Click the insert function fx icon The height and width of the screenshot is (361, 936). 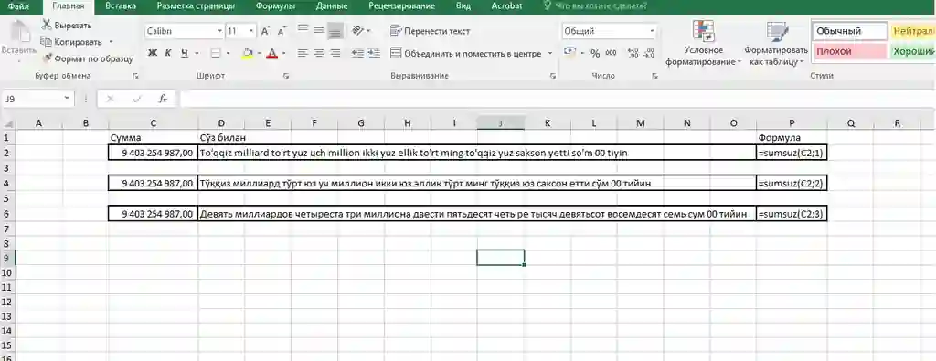(163, 99)
